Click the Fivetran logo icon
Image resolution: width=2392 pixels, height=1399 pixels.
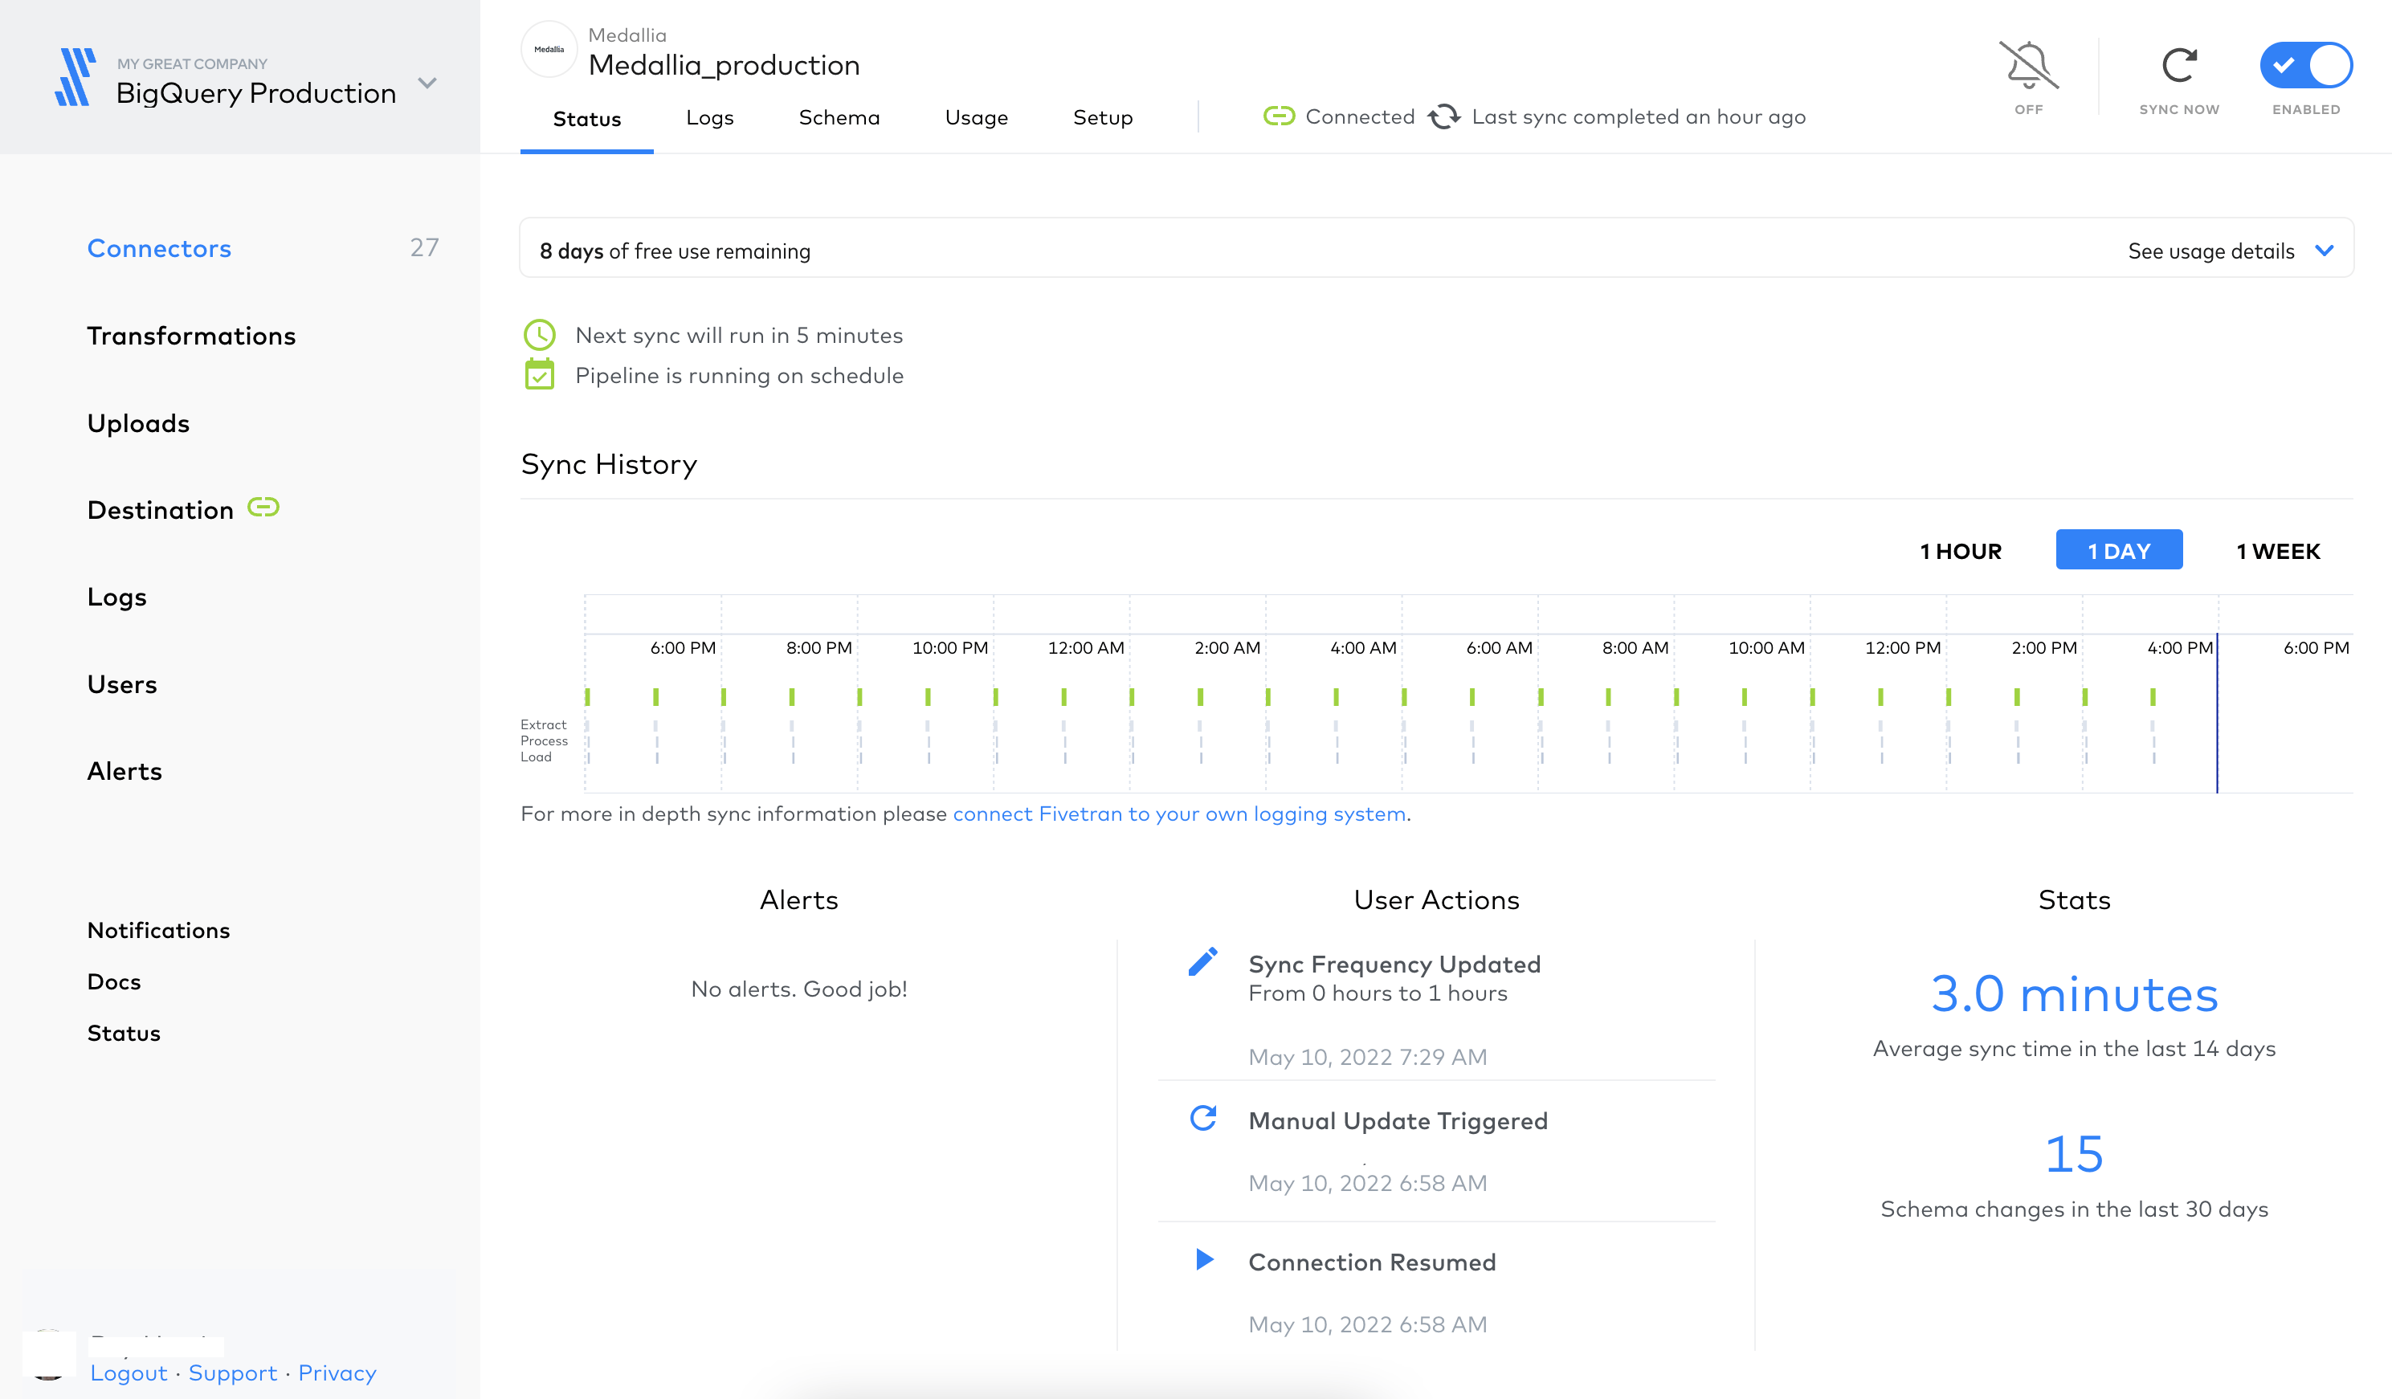[x=76, y=78]
